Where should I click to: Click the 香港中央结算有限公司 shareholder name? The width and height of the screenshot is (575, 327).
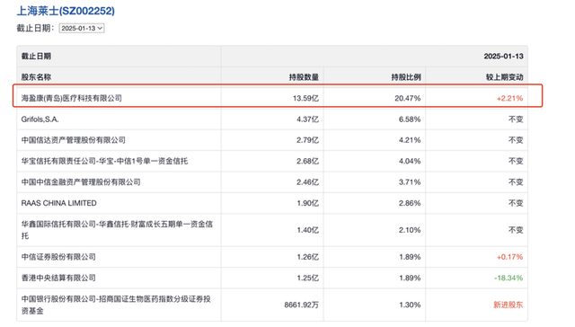coord(58,278)
